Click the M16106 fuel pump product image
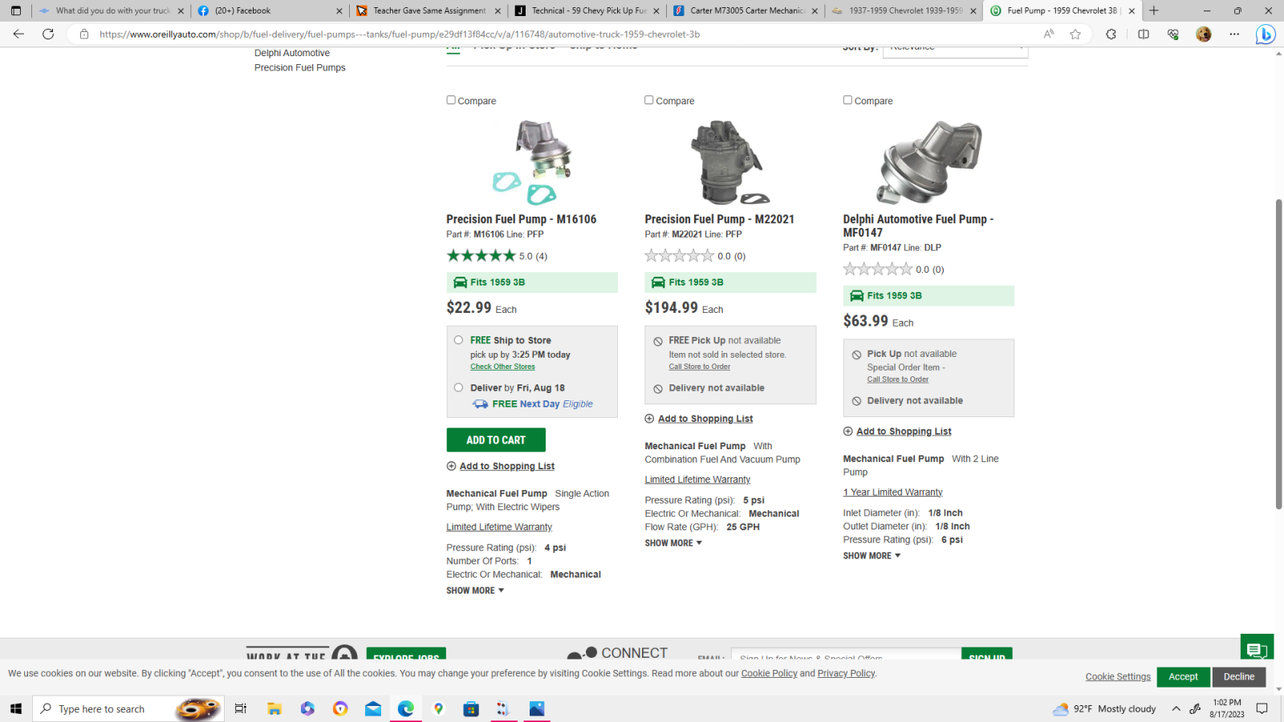Image resolution: width=1284 pixels, height=722 pixels. click(x=532, y=162)
